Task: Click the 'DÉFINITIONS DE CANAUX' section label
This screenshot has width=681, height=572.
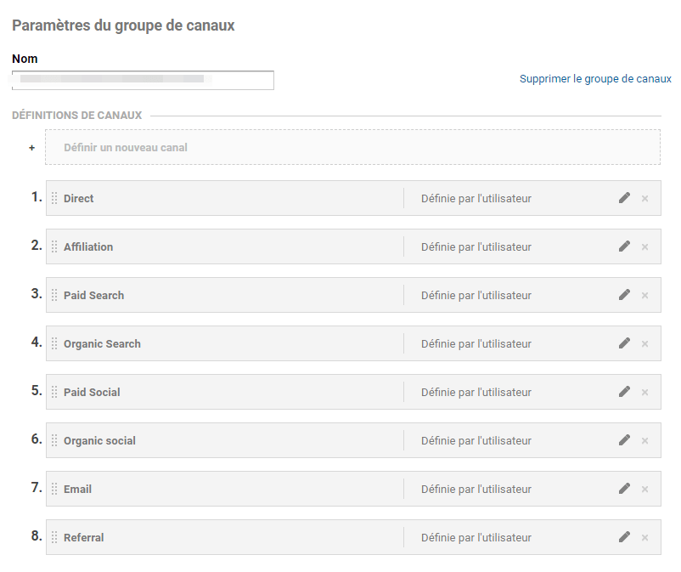Action: pos(77,116)
